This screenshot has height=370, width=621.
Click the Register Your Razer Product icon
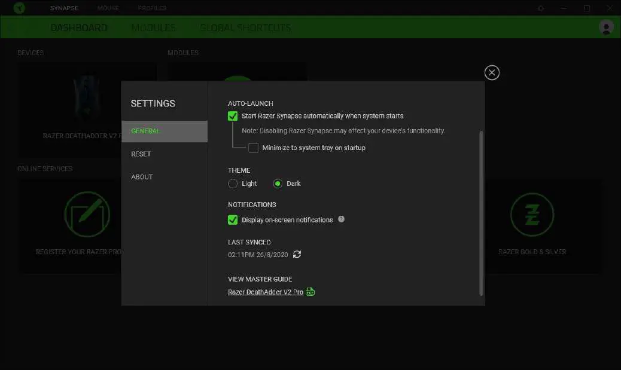point(87,214)
